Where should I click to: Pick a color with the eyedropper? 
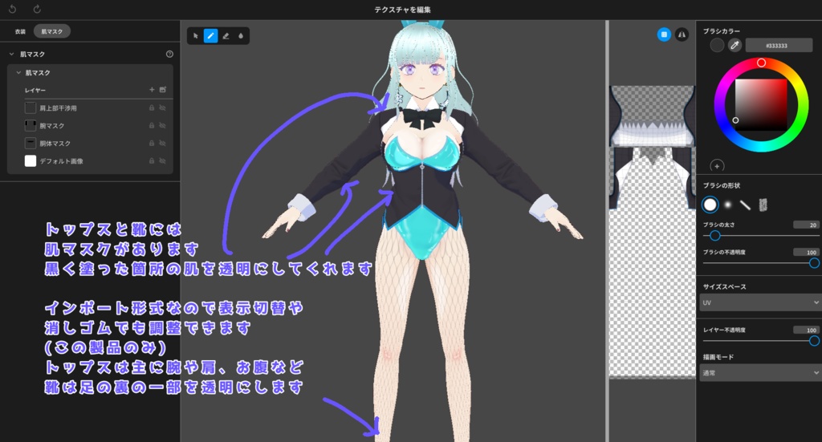point(735,45)
